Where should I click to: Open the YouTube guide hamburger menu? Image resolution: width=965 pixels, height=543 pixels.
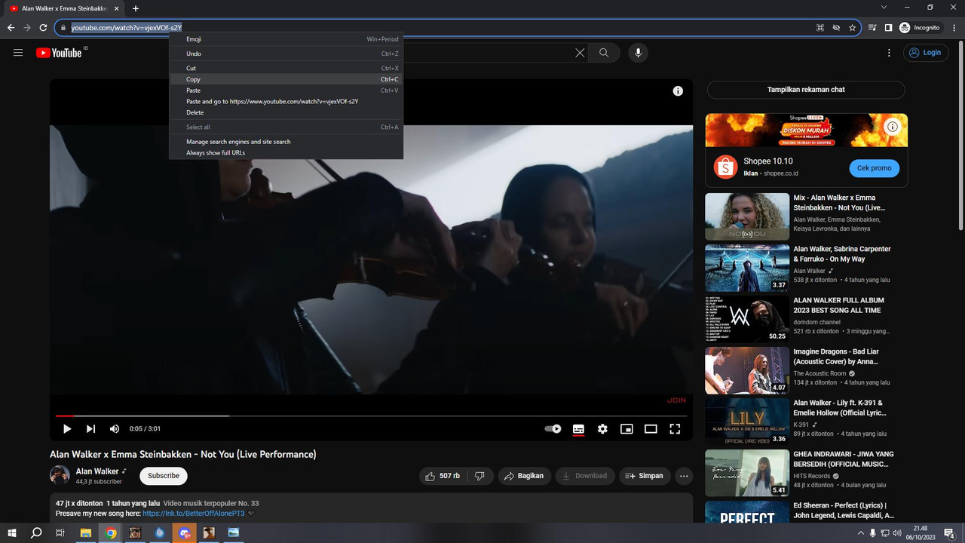coord(18,53)
